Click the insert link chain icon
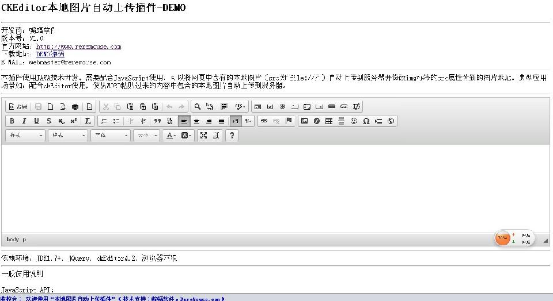 pyautogui.click(x=264, y=121)
